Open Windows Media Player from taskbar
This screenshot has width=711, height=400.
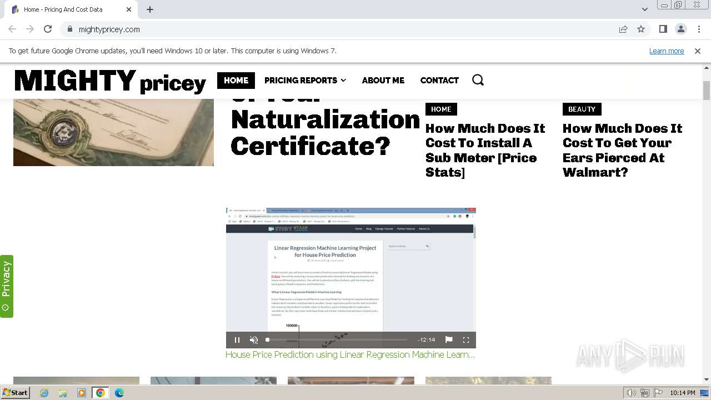coord(82,393)
